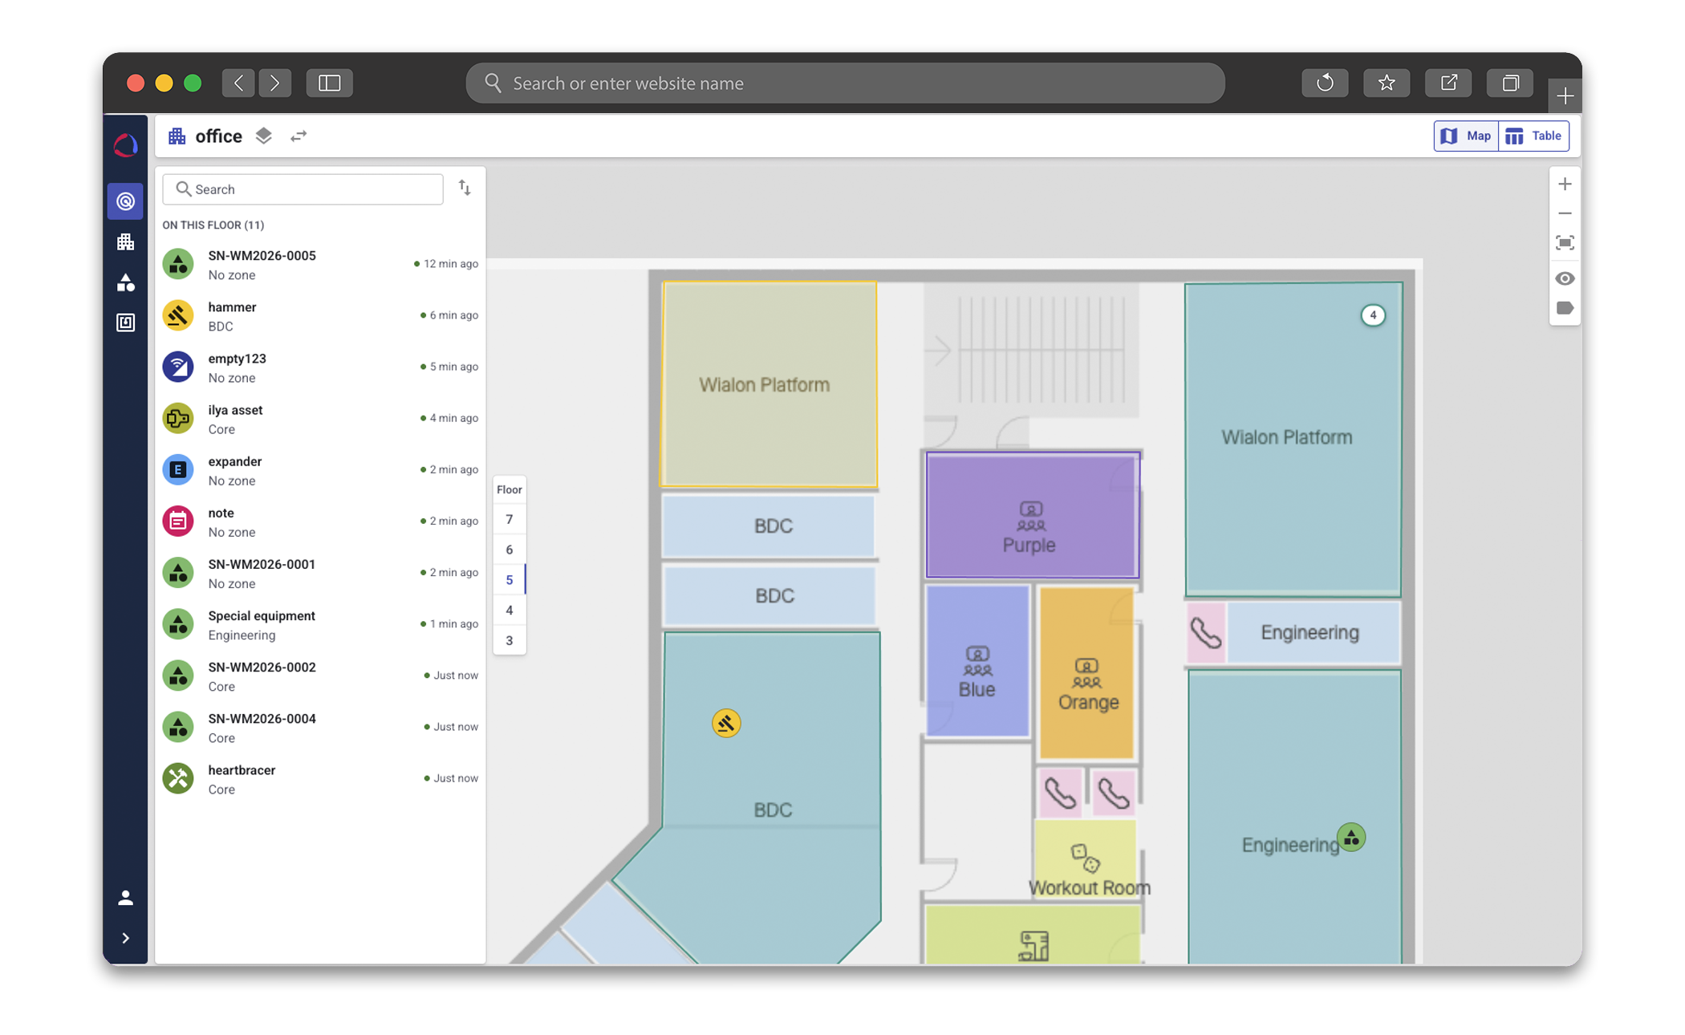Select SN-WM2026-0001 in the list
The height and width of the screenshot is (1035, 1685).
pos(320,573)
